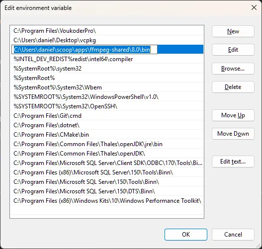
Task: Select the Program Files\dotnet entry
Action: (107, 125)
